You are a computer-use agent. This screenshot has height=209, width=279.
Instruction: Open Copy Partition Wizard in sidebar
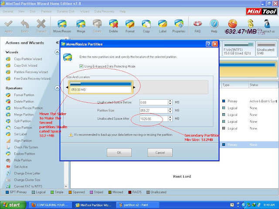[28, 59]
